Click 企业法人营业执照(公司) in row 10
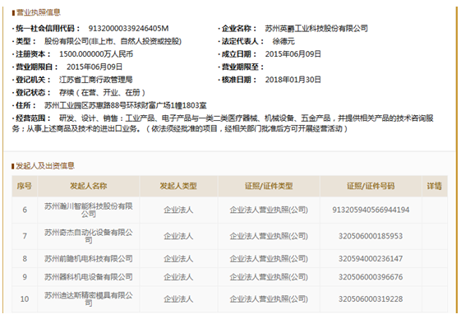The height and width of the screenshot is (319, 461). 269,299
